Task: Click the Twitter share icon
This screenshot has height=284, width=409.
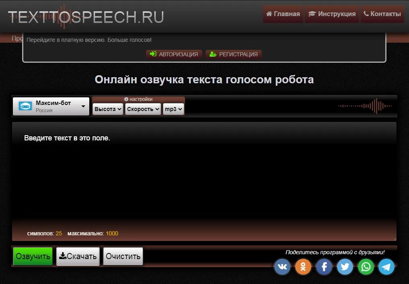Action: click(x=345, y=266)
